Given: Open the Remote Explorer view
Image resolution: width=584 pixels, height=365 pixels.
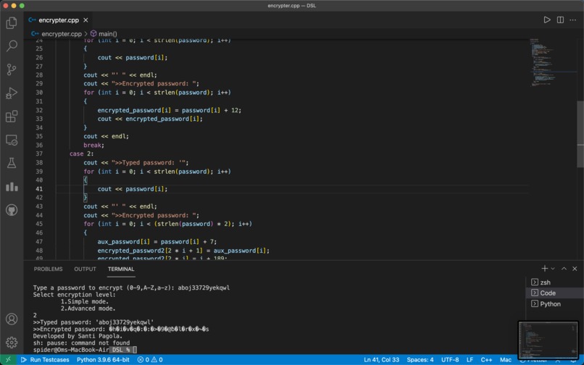Looking at the screenshot, I should click(12, 140).
